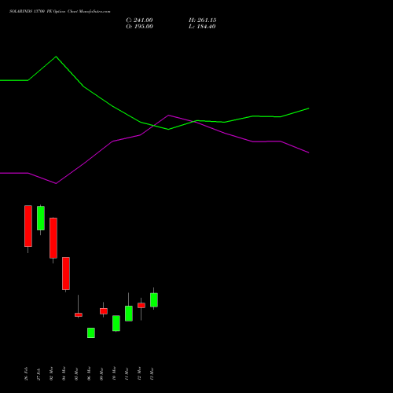Select the 13 Mar date label
Viewport: 393px width, 393px height.
(152, 373)
